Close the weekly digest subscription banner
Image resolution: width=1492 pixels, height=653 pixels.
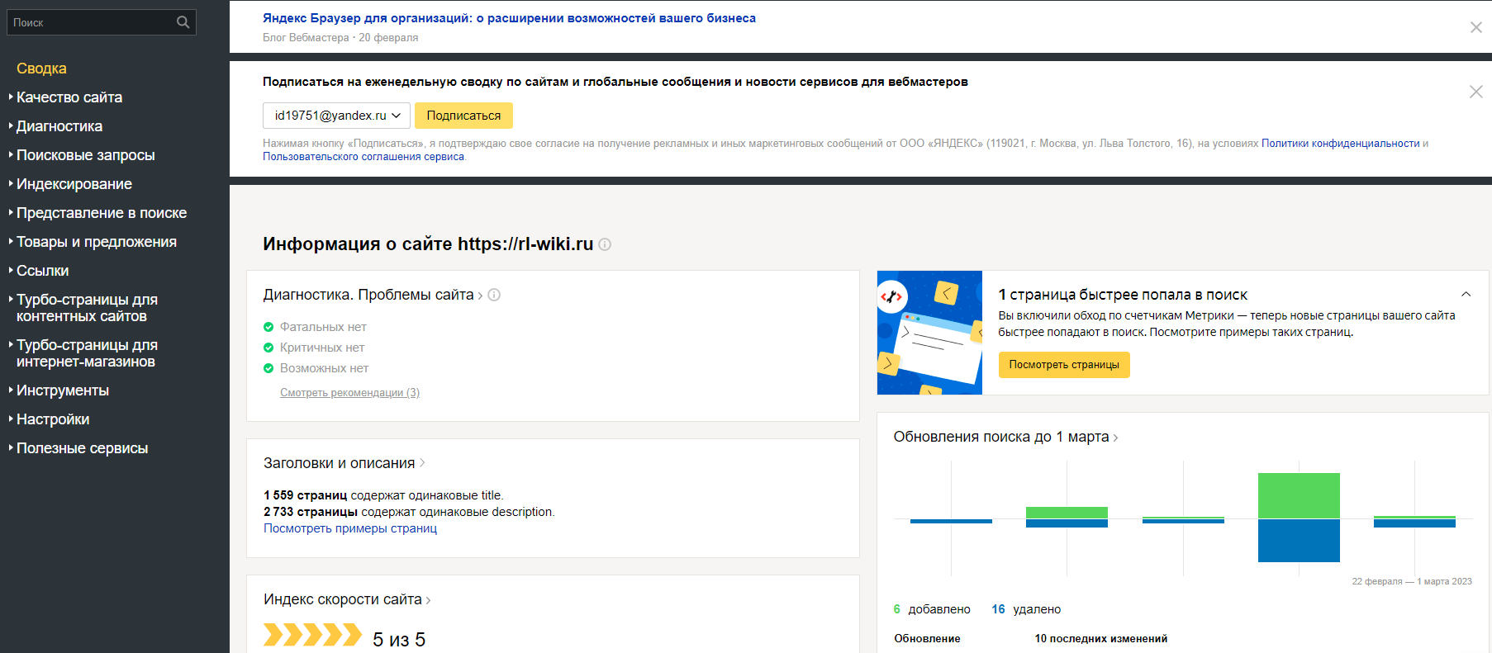point(1475,92)
